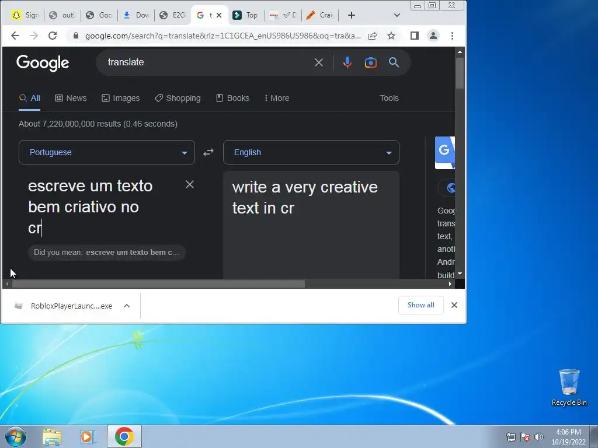Swap the Portuguese and English languages
The image size is (598, 448).
208,152
